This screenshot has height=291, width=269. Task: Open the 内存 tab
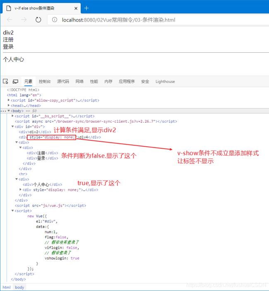click(108, 81)
